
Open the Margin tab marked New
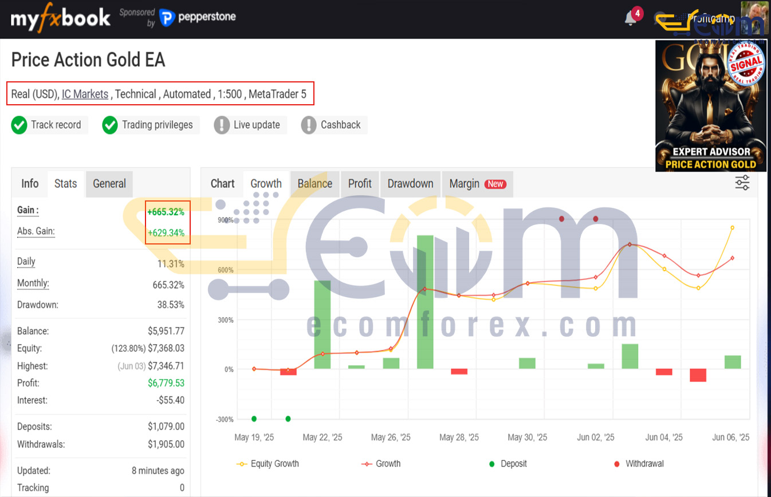(477, 184)
